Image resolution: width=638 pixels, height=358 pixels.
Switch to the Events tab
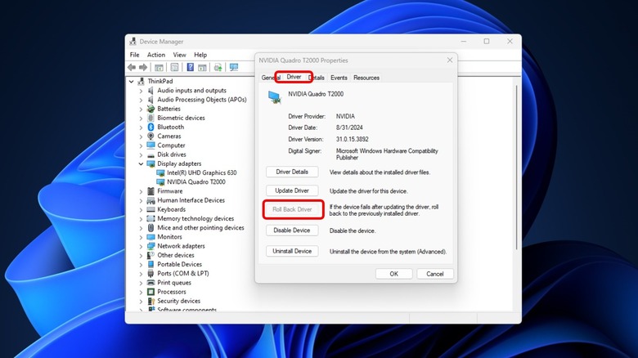339,78
